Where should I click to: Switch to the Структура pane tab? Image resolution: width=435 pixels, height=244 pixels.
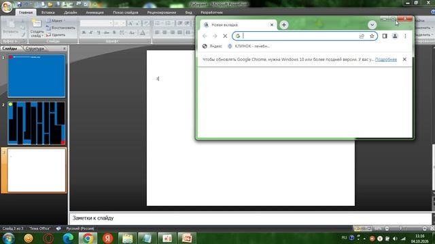point(35,48)
